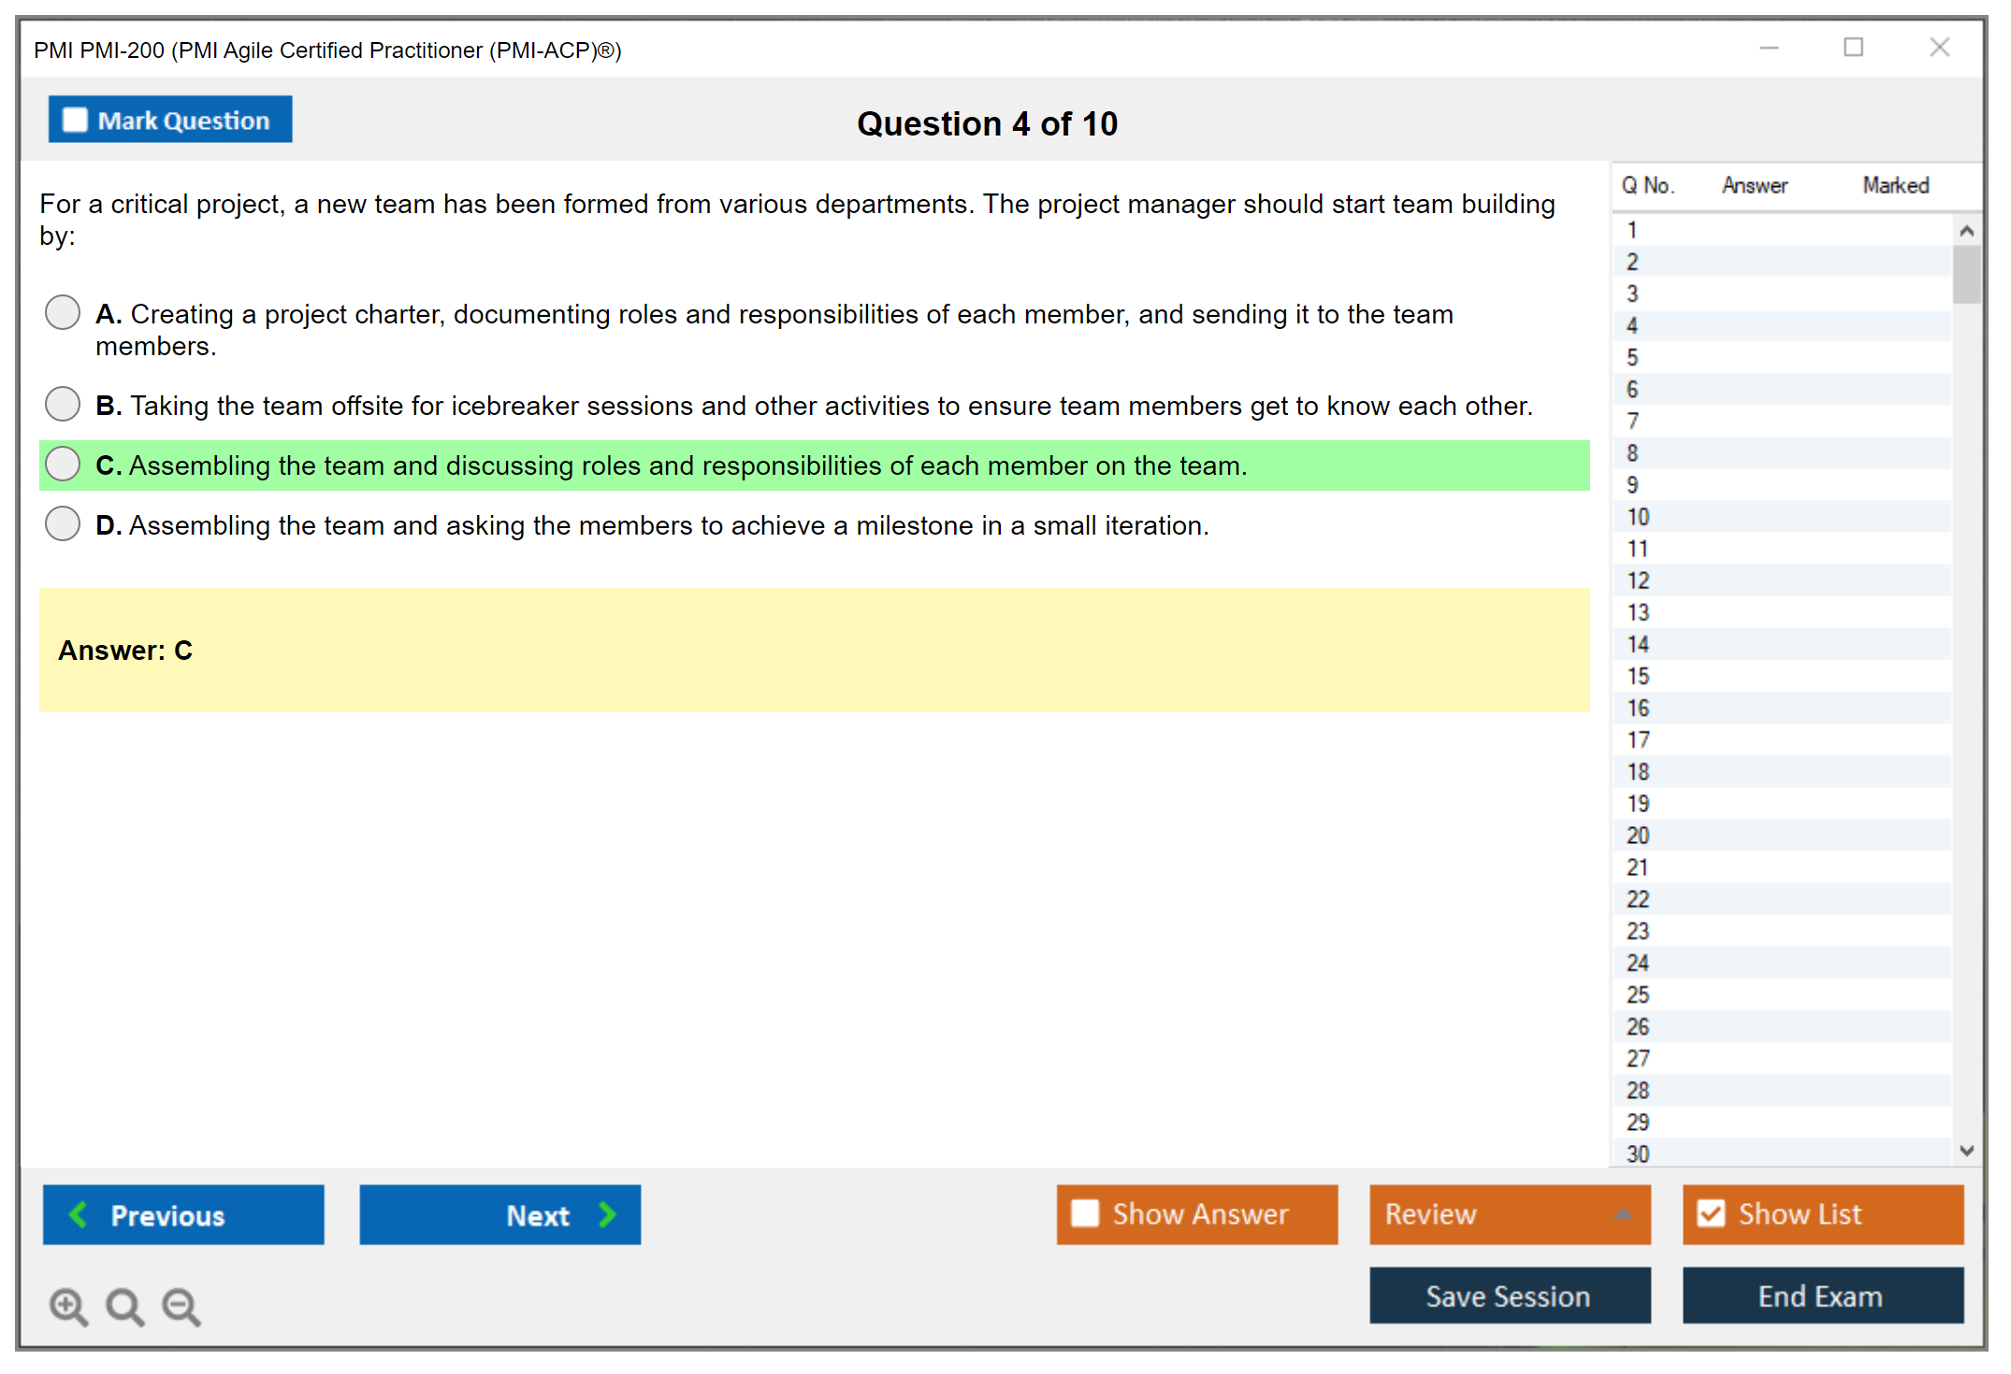Viewport: 2011px width, 1374px height.
Task: Jump to question 10 in list
Action: tap(1638, 517)
